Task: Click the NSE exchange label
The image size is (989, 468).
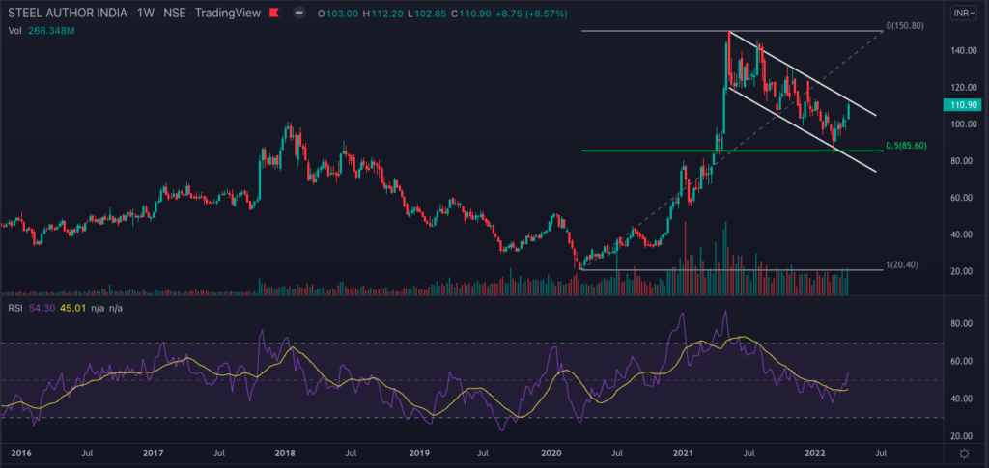Action: 174,13
